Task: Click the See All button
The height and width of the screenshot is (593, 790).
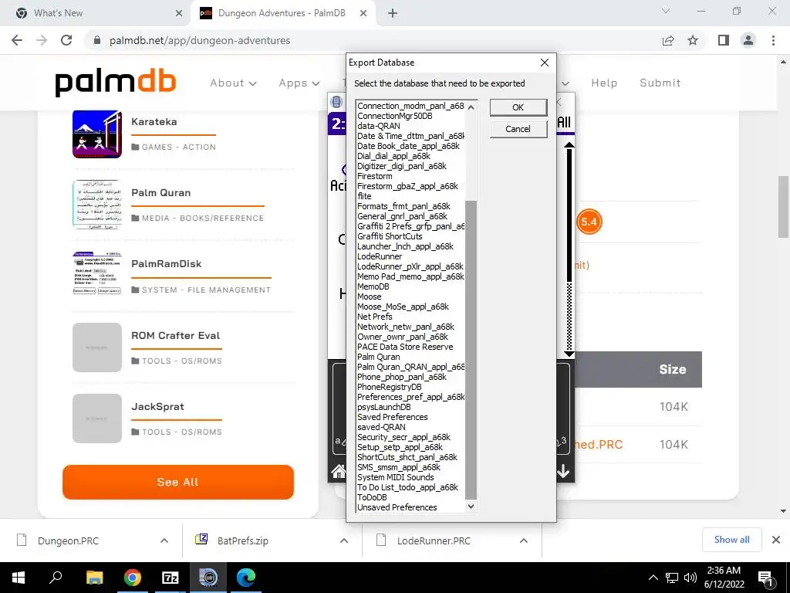Action: 178,482
